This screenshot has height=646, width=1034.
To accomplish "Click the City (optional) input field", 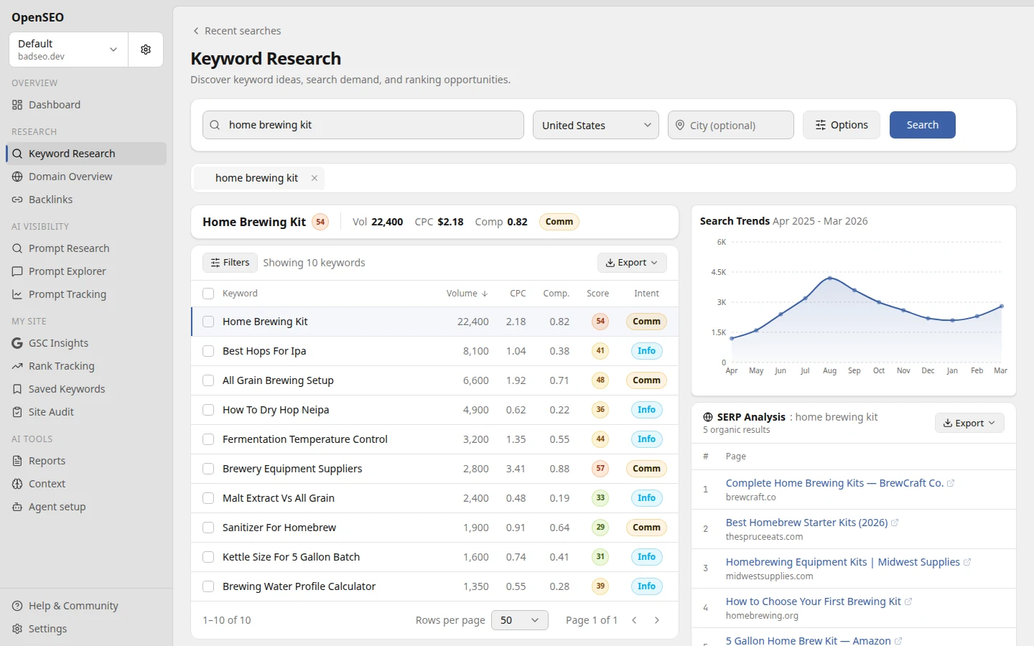I will pyautogui.click(x=731, y=125).
